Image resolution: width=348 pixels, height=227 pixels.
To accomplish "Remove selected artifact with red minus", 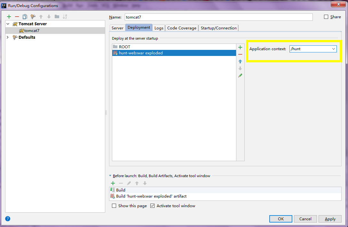I will click(240, 54).
